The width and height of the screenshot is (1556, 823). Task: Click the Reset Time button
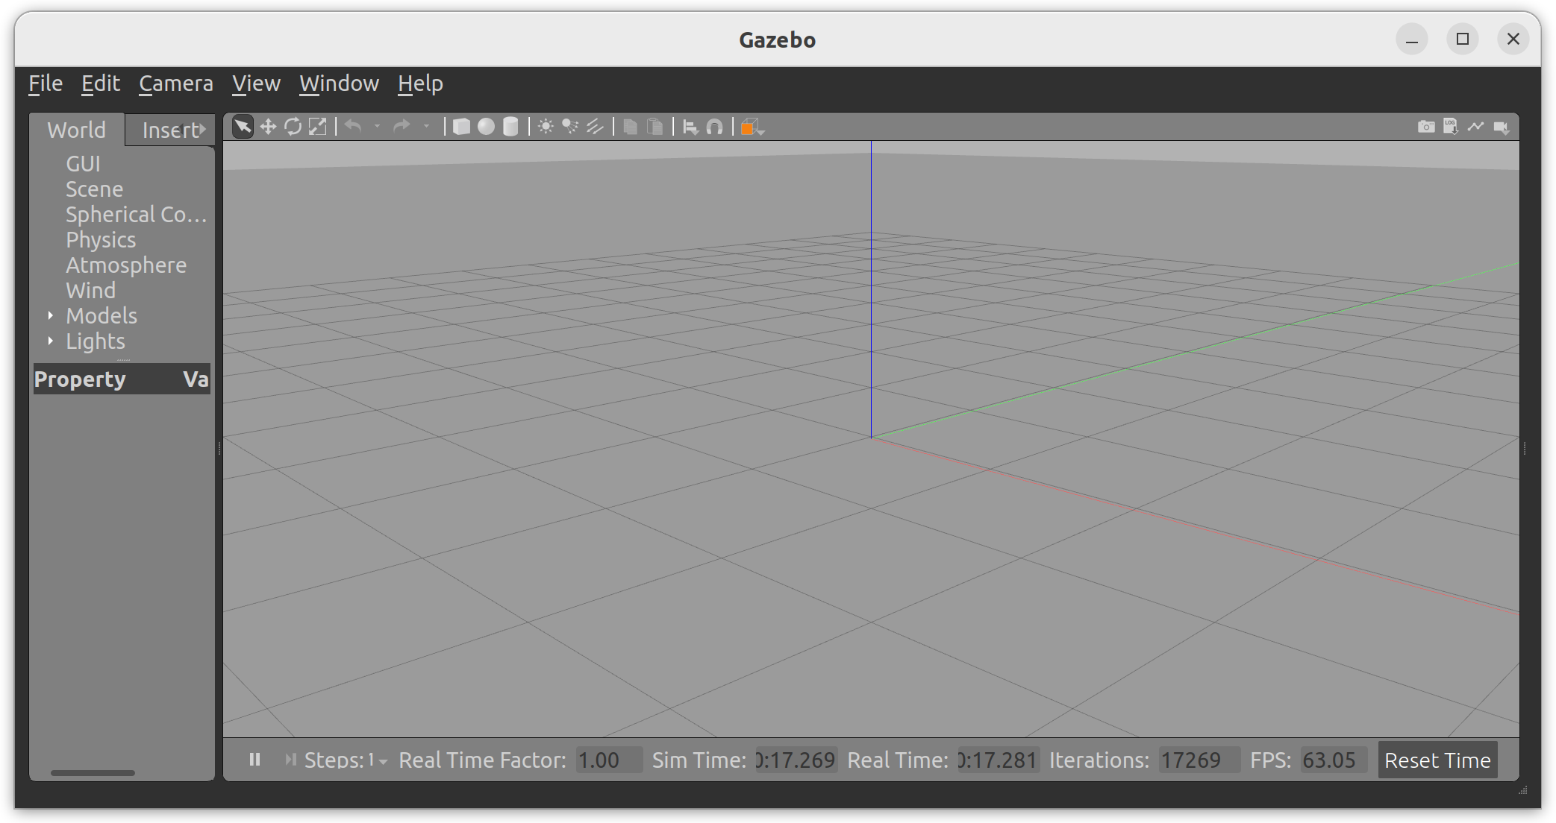coord(1437,760)
